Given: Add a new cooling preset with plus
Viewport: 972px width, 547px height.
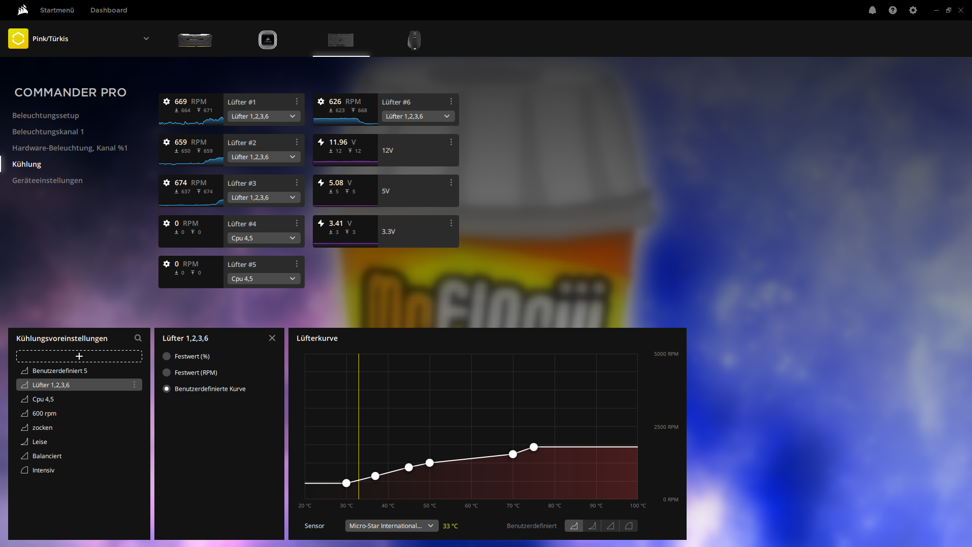Looking at the screenshot, I should pos(79,356).
